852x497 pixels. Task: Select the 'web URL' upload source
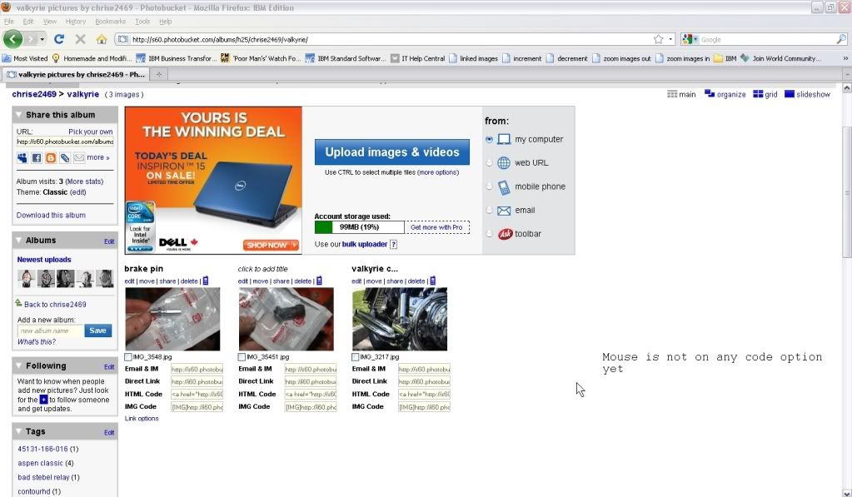[489, 163]
